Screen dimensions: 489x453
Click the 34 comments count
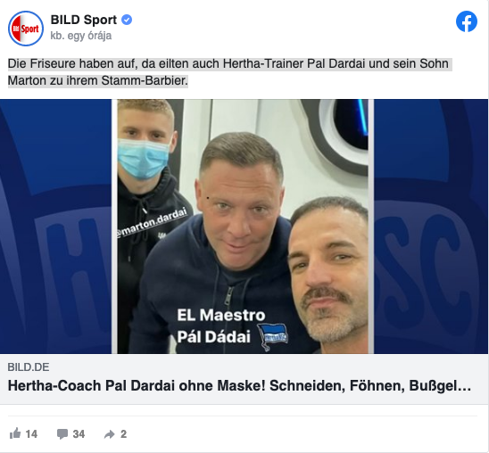[79, 434]
